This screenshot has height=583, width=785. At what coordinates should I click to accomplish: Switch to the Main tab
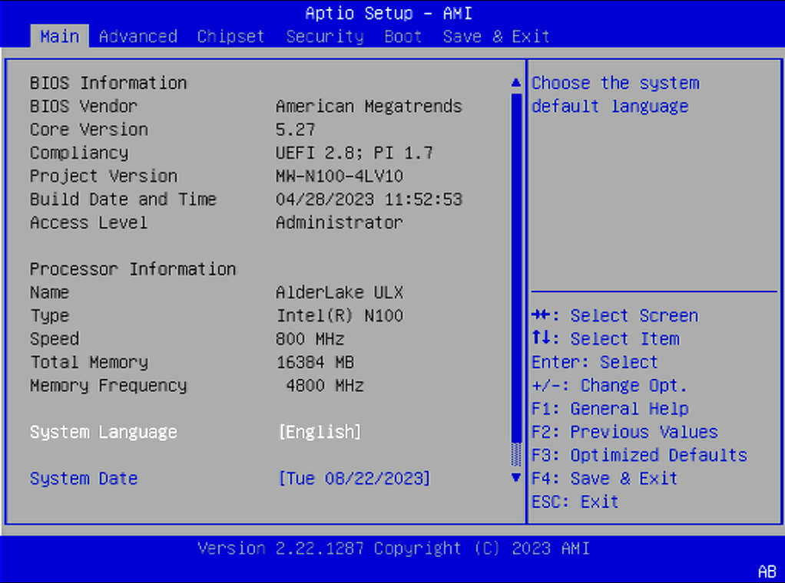(60, 37)
